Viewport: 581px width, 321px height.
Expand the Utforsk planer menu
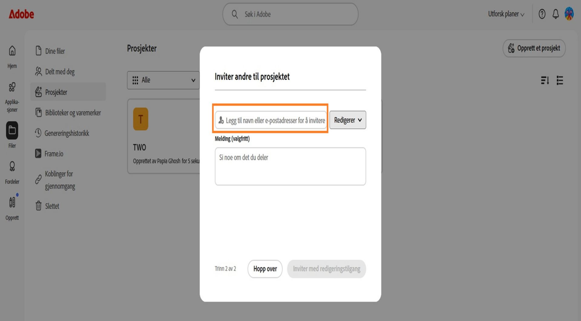[x=506, y=14]
